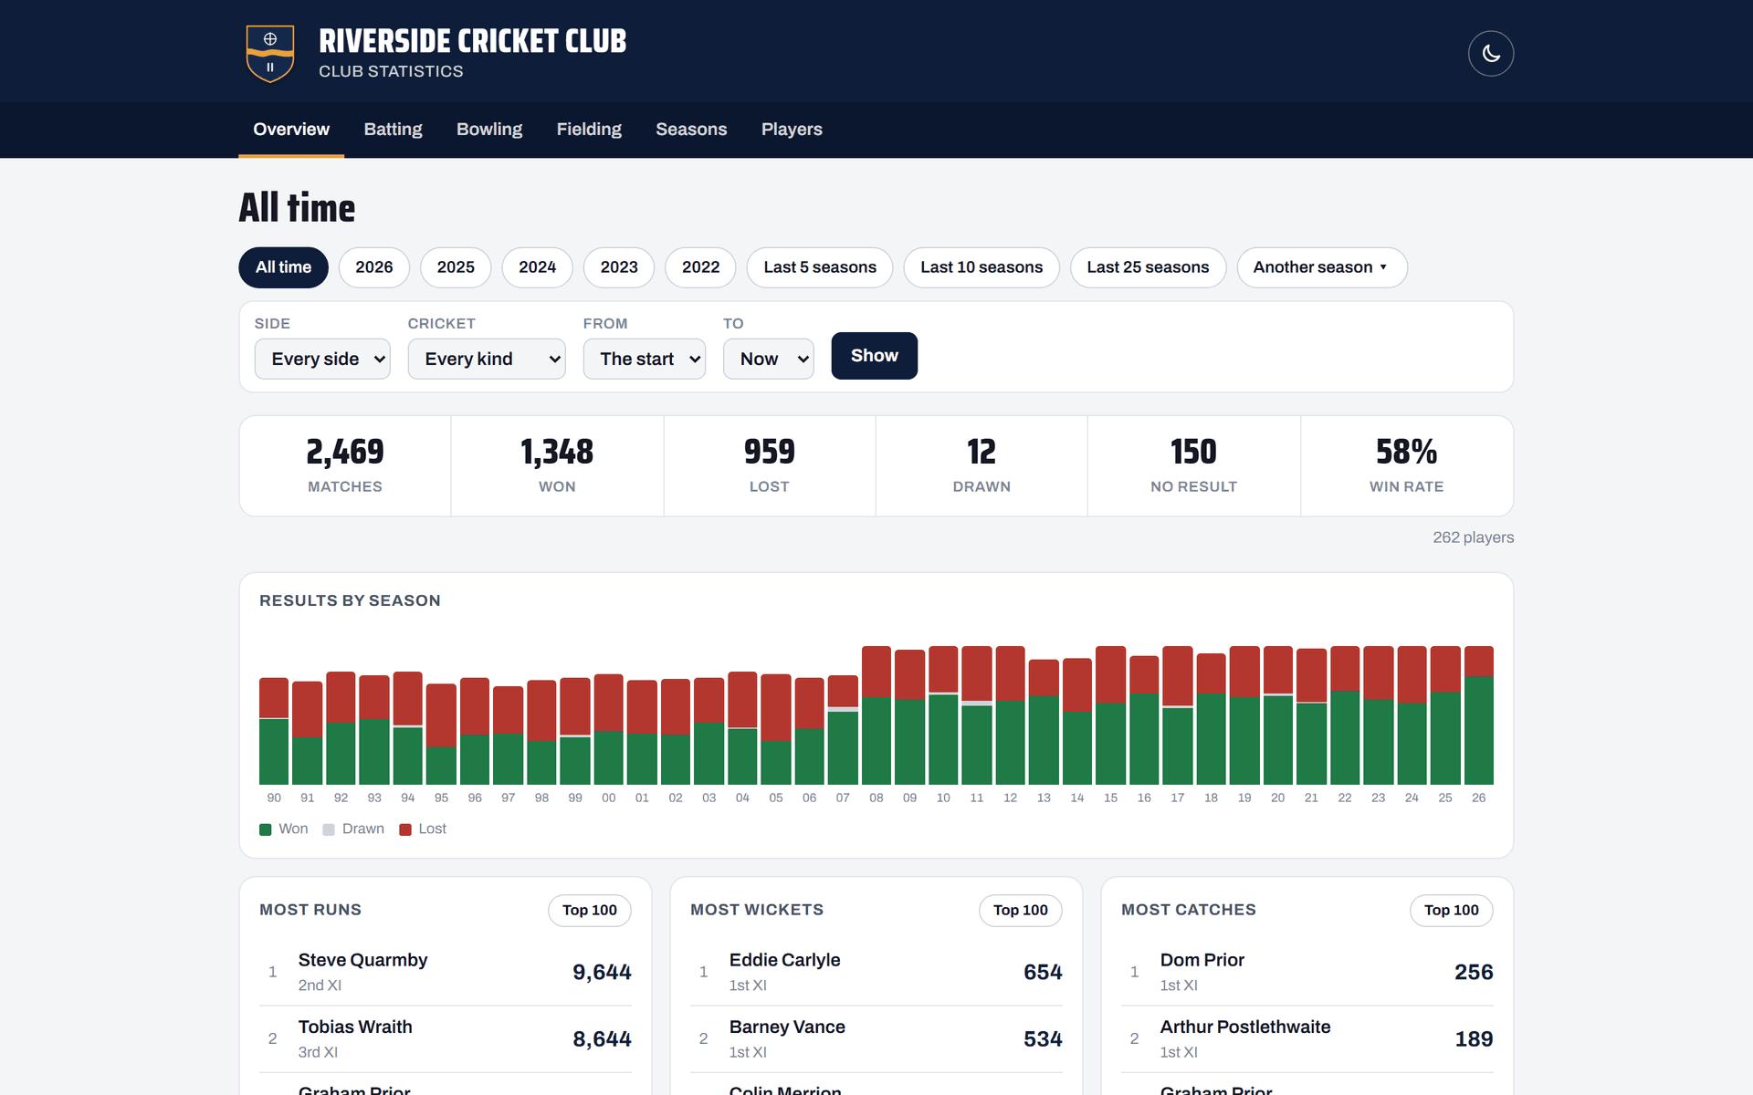Click the green Won legend swatch
The image size is (1753, 1095).
pyautogui.click(x=266, y=829)
